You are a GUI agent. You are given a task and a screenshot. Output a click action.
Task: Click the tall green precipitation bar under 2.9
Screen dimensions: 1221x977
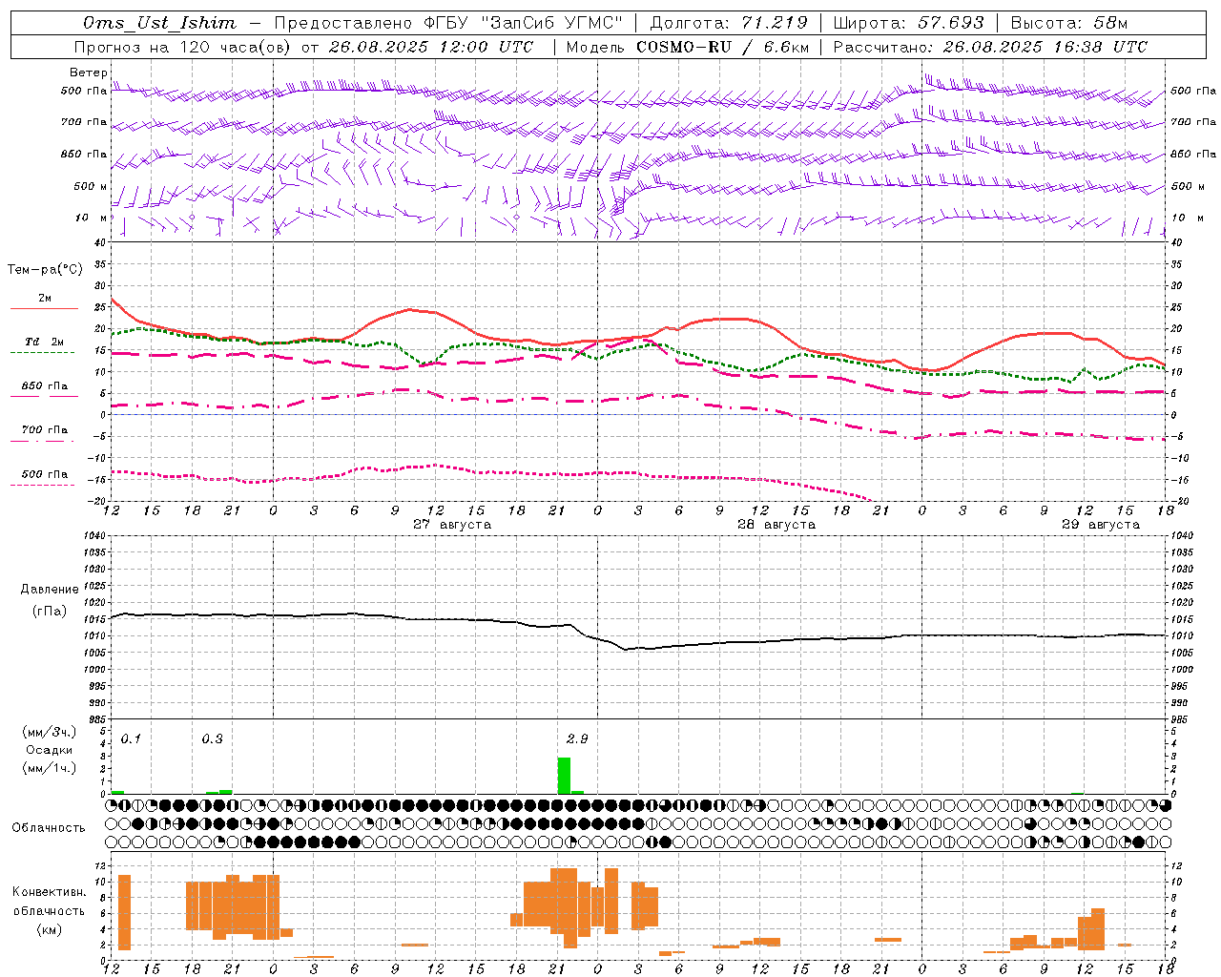(564, 776)
